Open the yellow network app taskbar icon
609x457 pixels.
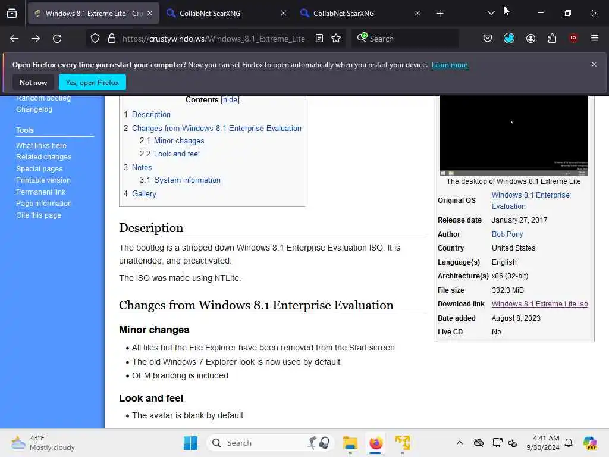click(x=403, y=443)
